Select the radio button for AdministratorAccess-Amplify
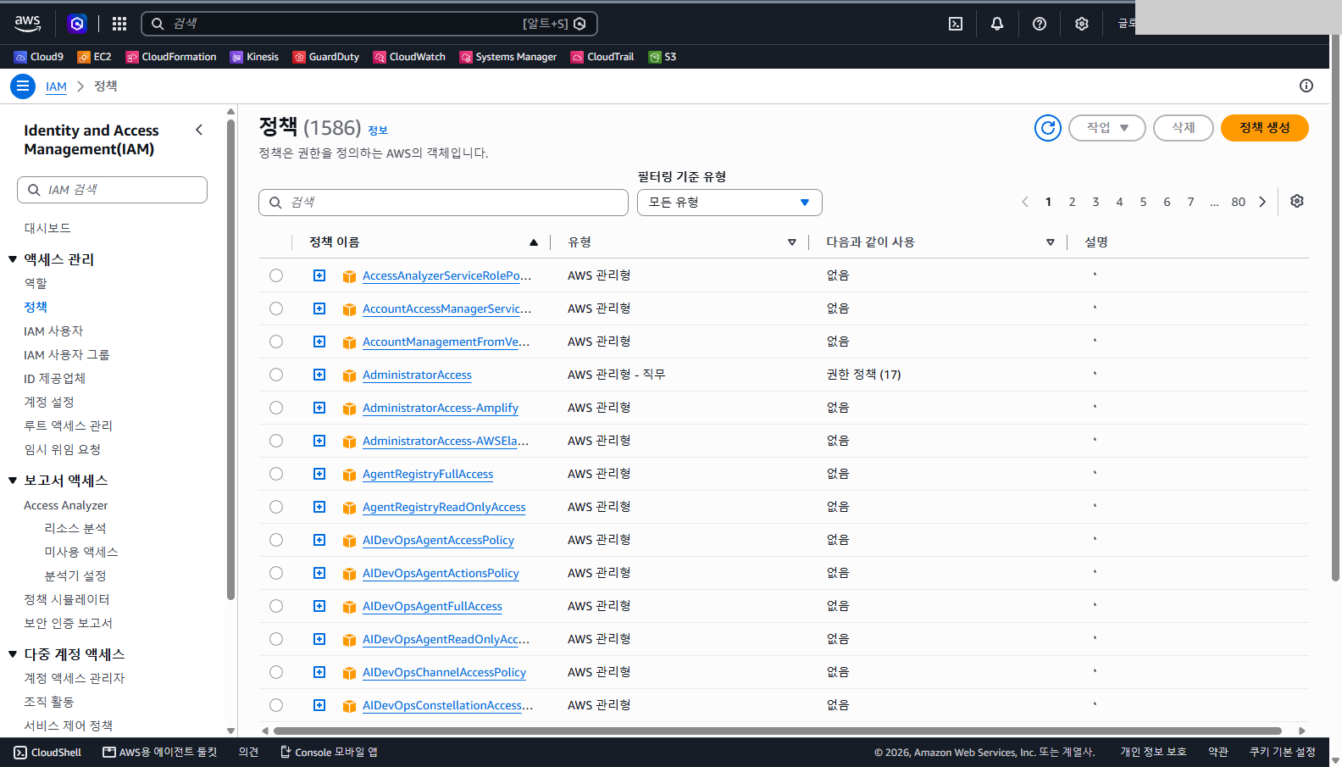 pyautogui.click(x=276, y=408)
